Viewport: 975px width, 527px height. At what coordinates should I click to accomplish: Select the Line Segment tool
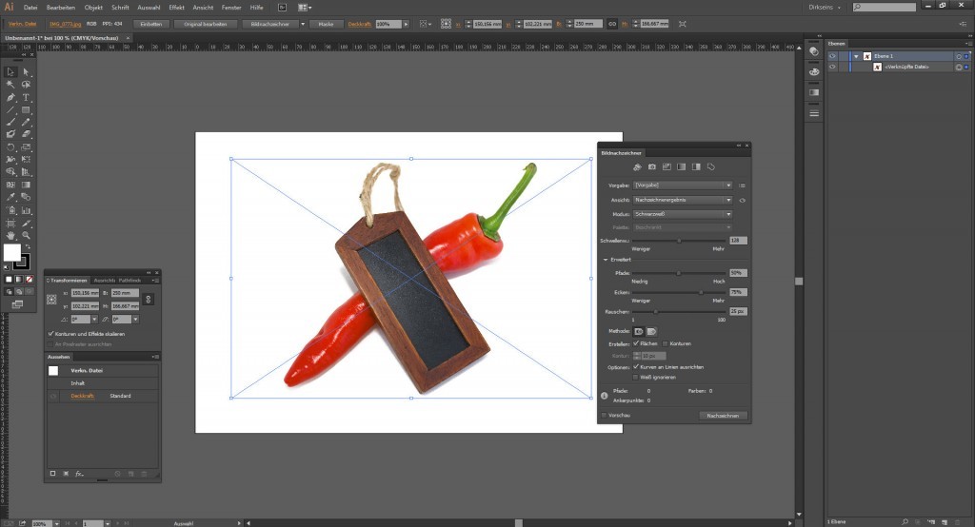point(10,110)
